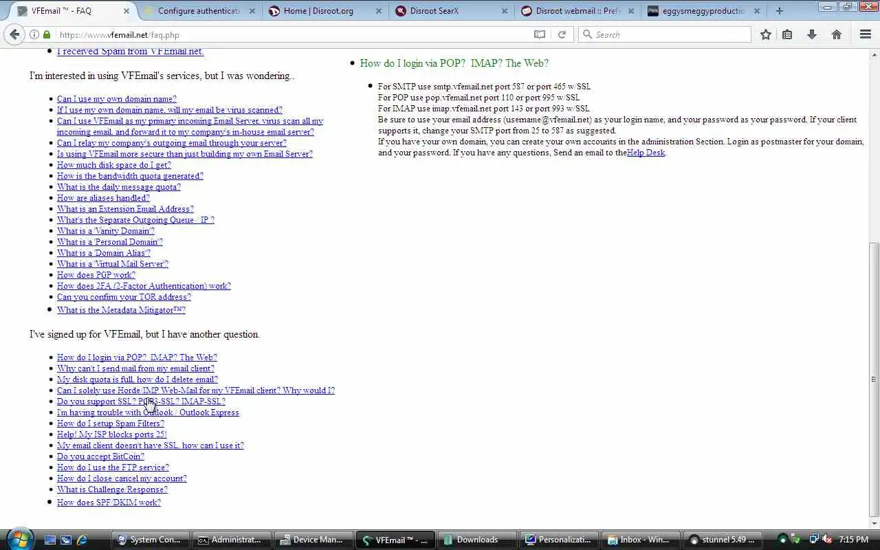Click the search magnifier icon
The height and width of the screenshot is (550, 880).
point(587,34)
